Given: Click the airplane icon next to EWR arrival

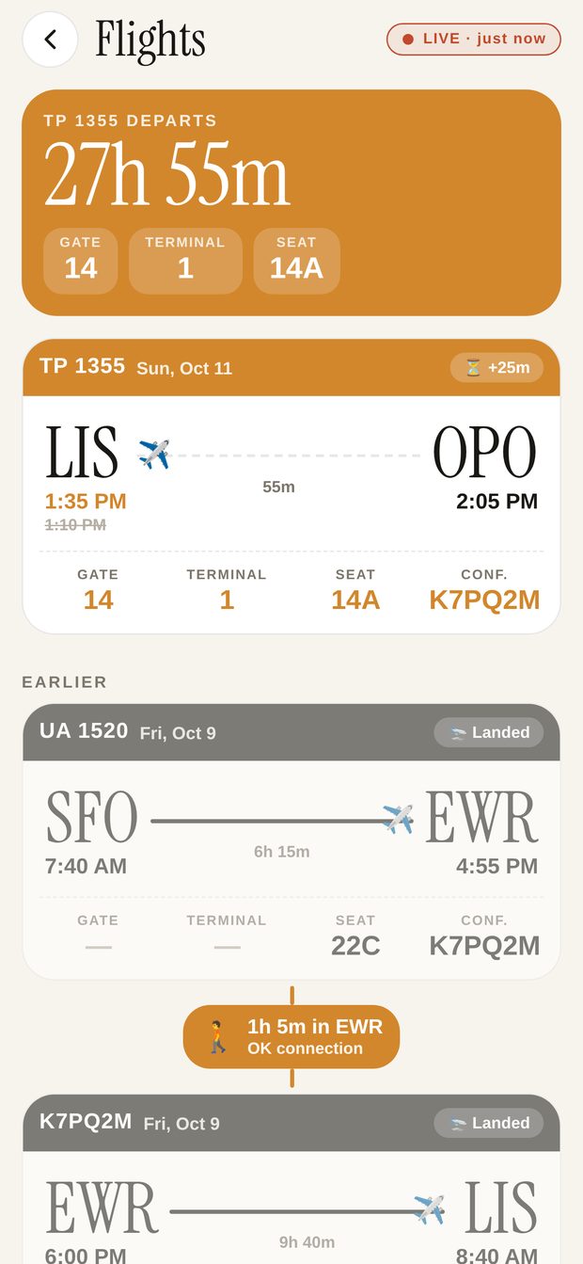Looking at the screenshot, I should tap(398, 819).
